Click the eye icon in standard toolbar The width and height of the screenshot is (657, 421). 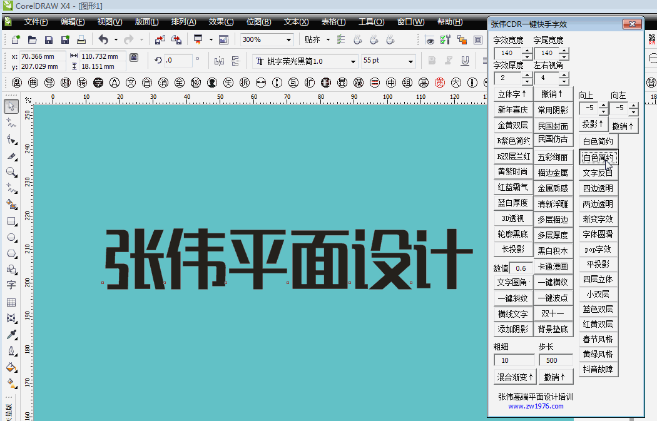click(429, 40)
